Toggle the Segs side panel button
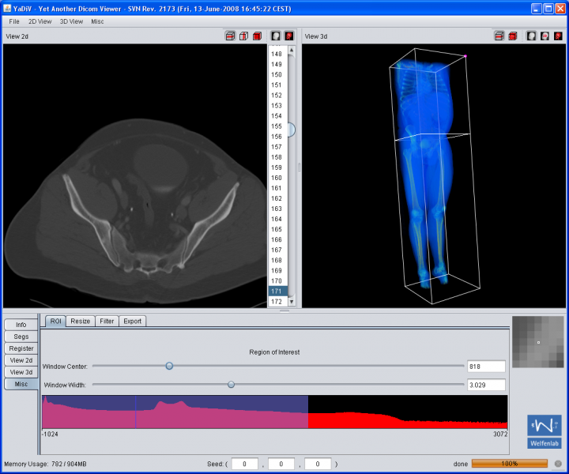The height and width of the screenshot is (474, 569). tap(21, 337)
